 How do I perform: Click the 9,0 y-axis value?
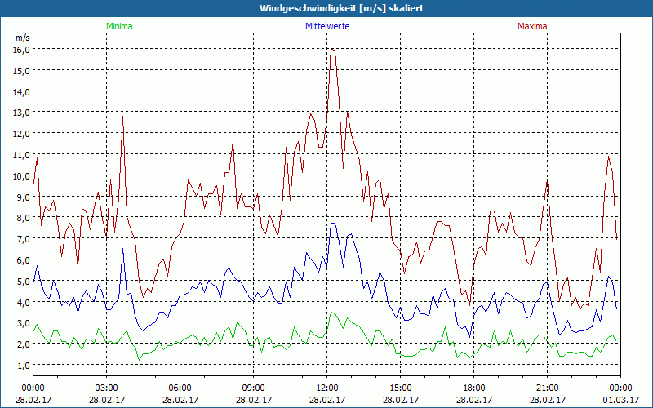pos(24,197)
